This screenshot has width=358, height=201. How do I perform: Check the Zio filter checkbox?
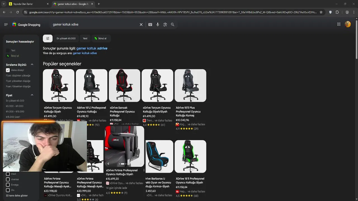pos(8,190)
